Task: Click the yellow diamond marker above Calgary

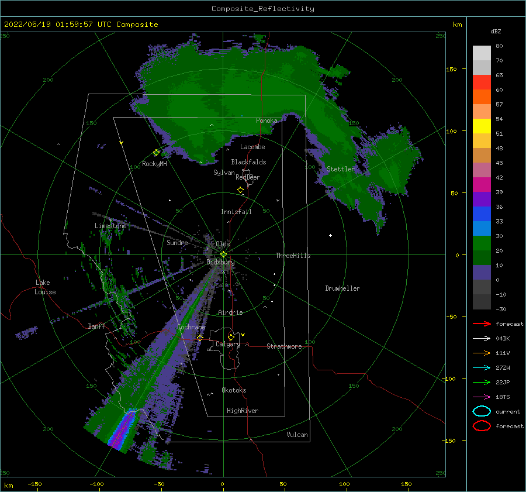Action: pos(231,337)
